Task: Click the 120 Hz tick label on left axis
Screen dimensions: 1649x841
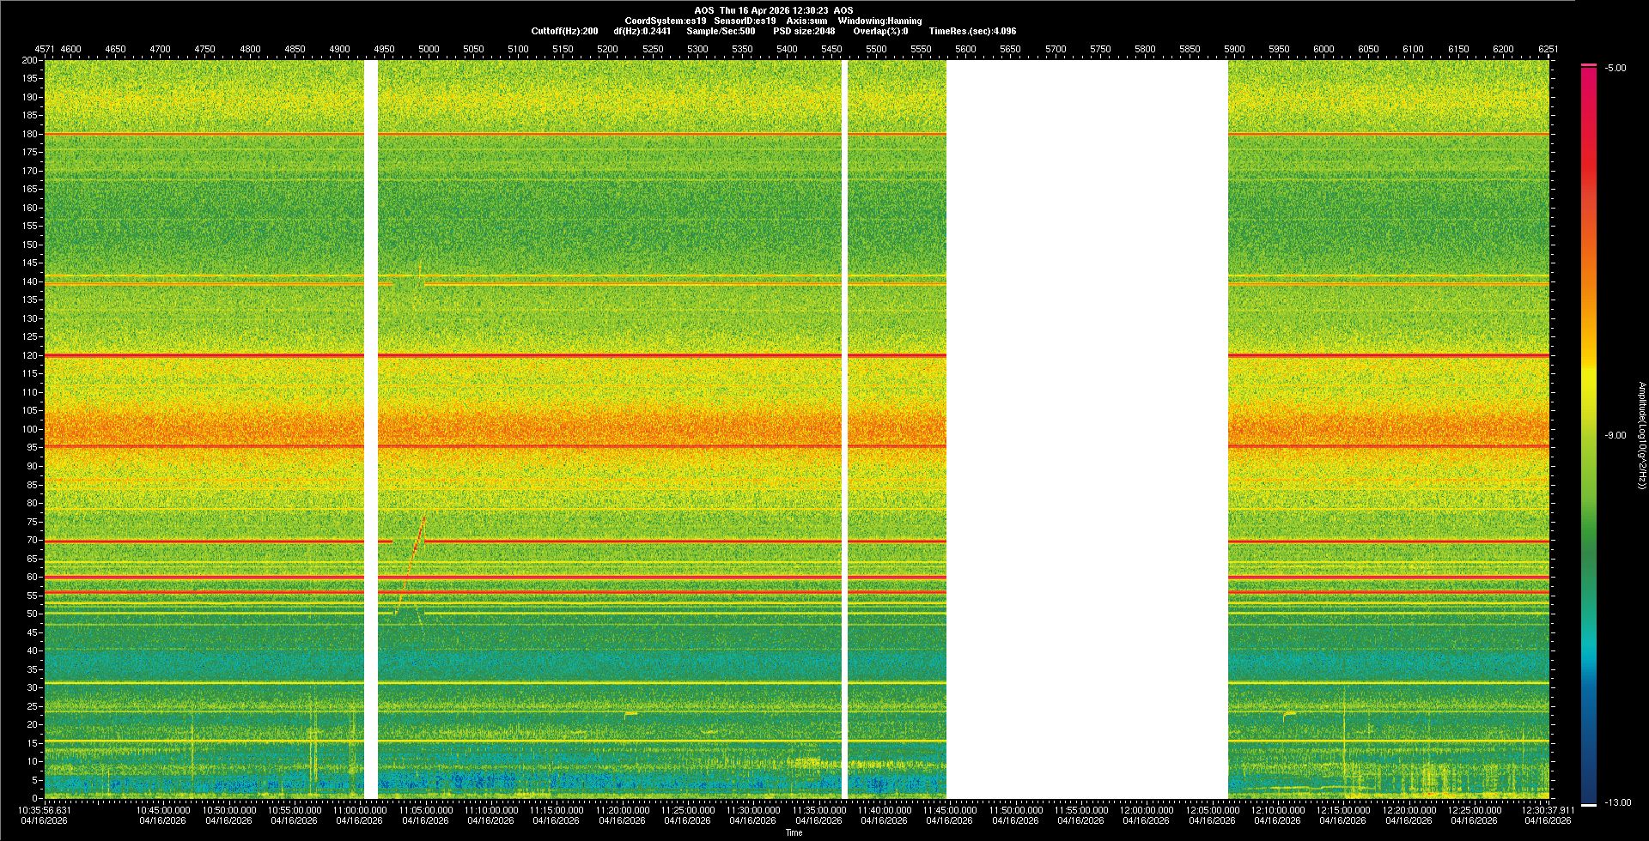Action: click(x=29, y=355)
